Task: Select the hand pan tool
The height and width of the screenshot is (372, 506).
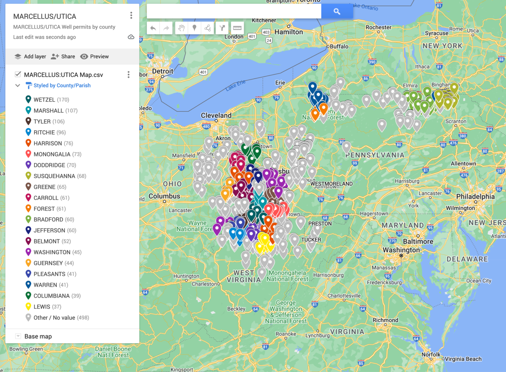Action: 181,28
